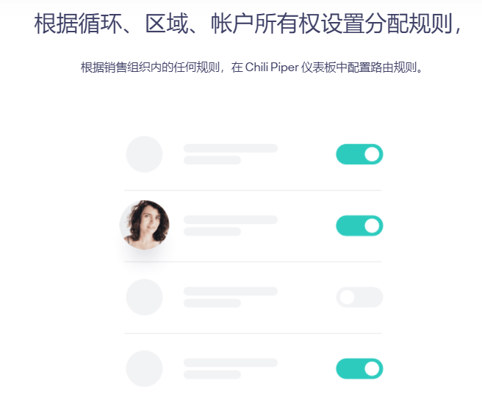Enable the grey switched-off toggle
The image size is (482, 397).
tap(359, 297)
